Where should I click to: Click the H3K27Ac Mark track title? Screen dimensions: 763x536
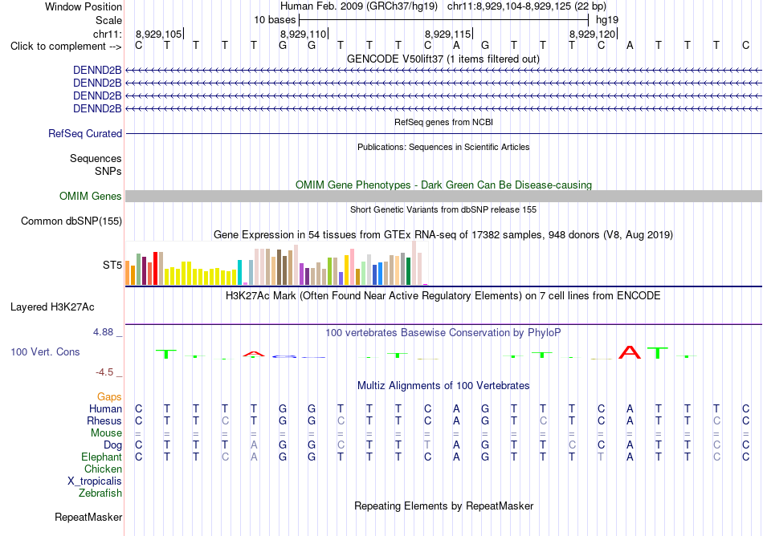[x=443, y=295]
